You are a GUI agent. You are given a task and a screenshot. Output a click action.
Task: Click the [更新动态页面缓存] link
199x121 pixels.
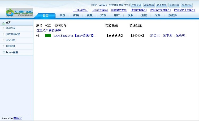pos(184,10)
